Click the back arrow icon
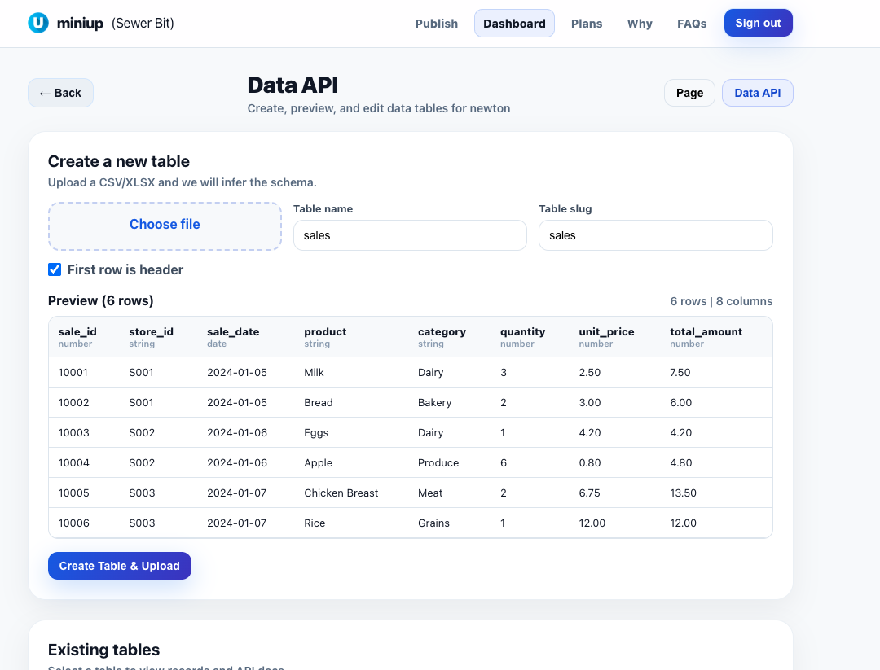 point(42,93)
